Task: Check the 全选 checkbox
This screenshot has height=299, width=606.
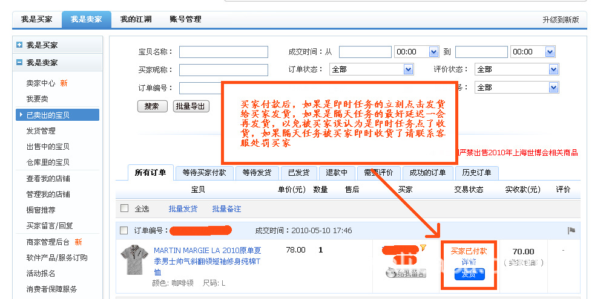Action: 125,208
